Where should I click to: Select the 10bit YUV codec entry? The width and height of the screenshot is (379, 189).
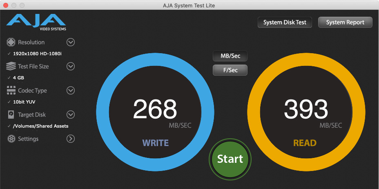(24, 102)
